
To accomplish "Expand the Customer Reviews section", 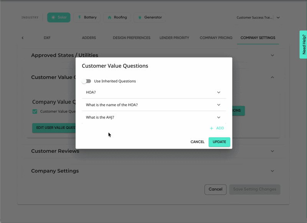I will (272, 151).
